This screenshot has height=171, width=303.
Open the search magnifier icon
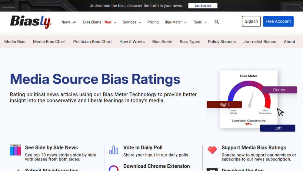pos(217,22)
